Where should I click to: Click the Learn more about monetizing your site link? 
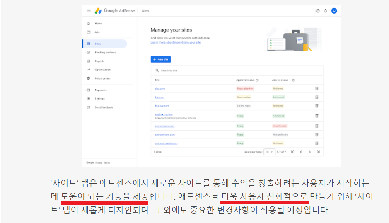[176, 42]
